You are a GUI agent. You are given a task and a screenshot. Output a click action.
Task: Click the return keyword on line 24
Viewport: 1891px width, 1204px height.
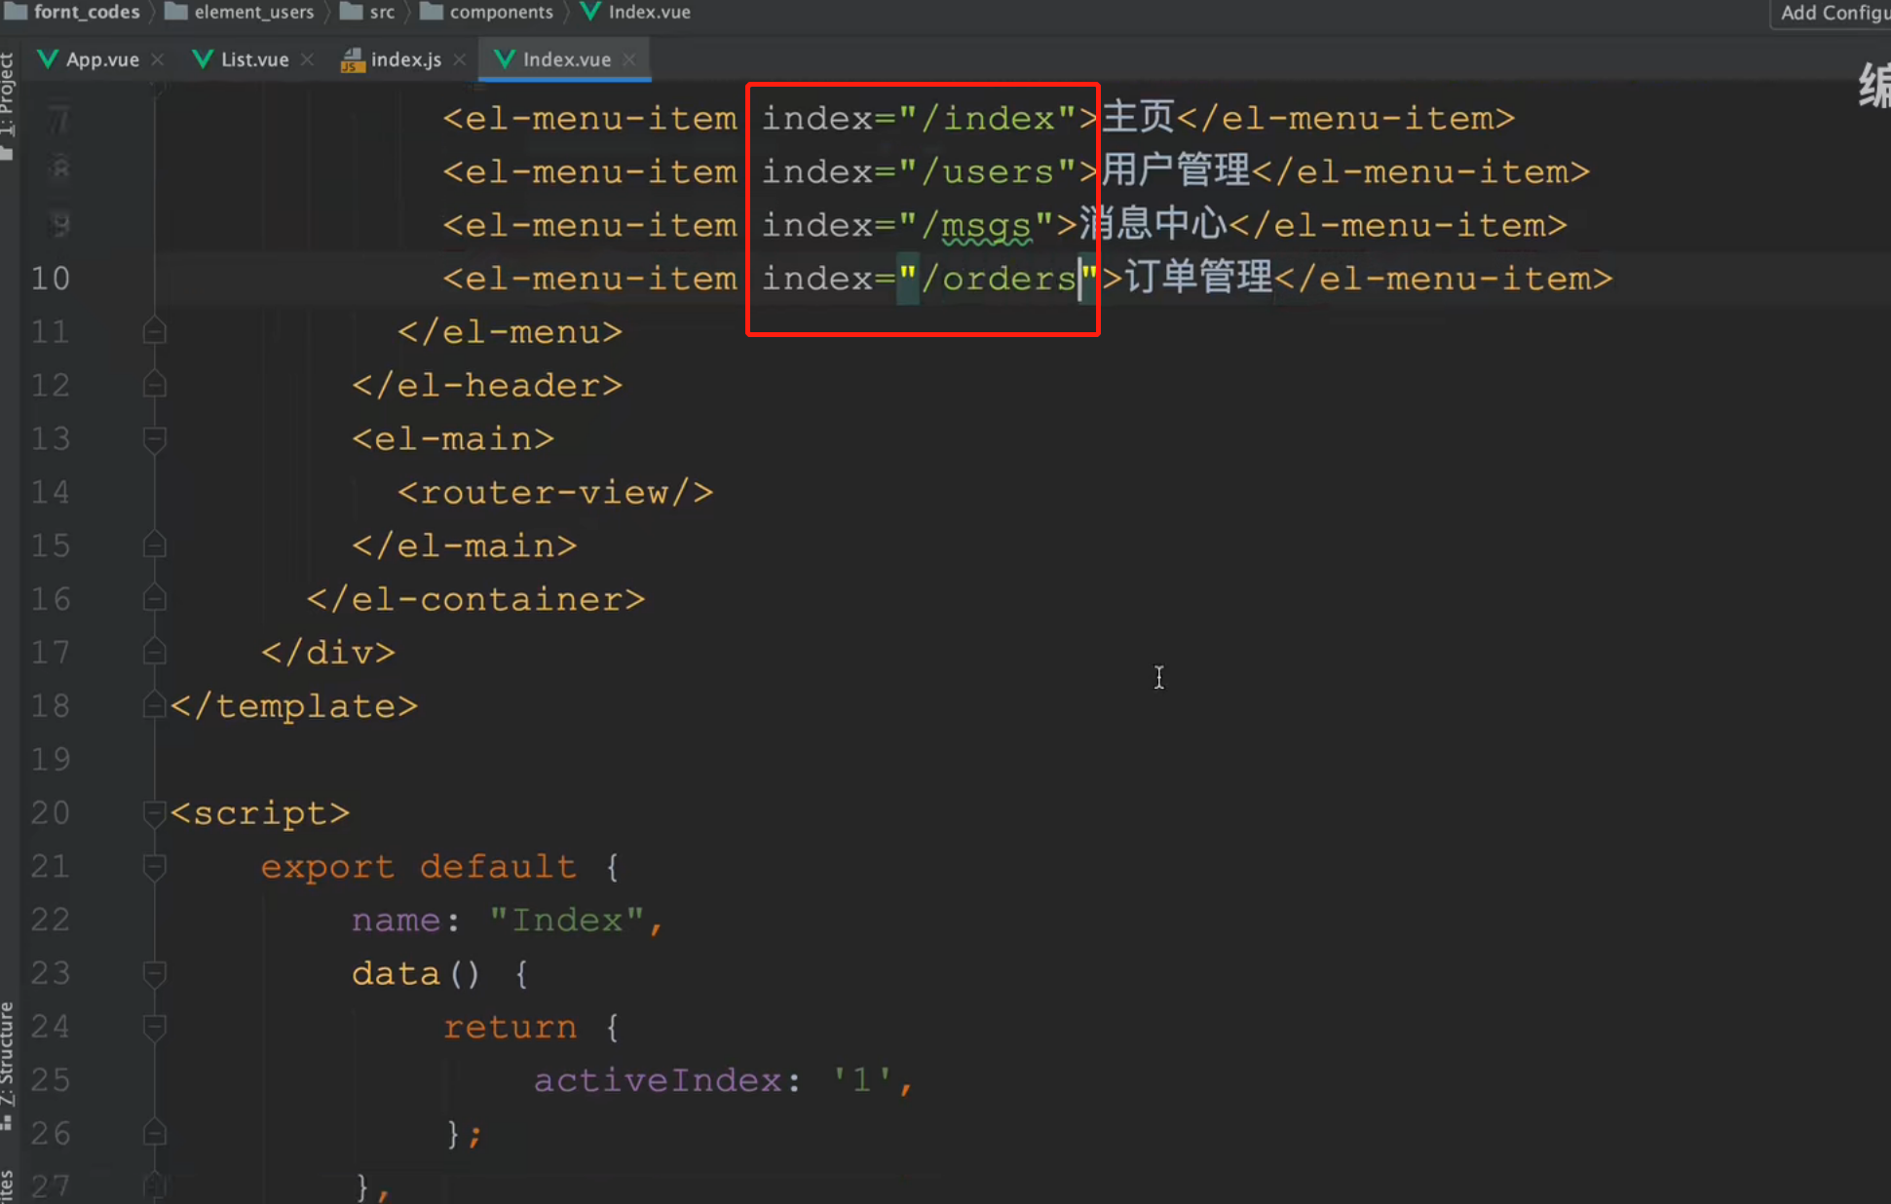pos(510,1027)
